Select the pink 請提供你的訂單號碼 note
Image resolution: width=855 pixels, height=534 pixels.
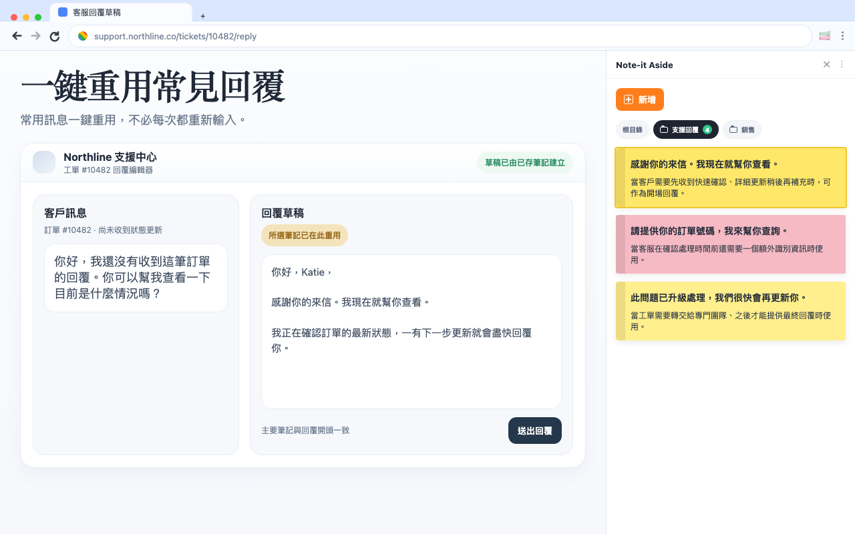click(x=730, y=244)
